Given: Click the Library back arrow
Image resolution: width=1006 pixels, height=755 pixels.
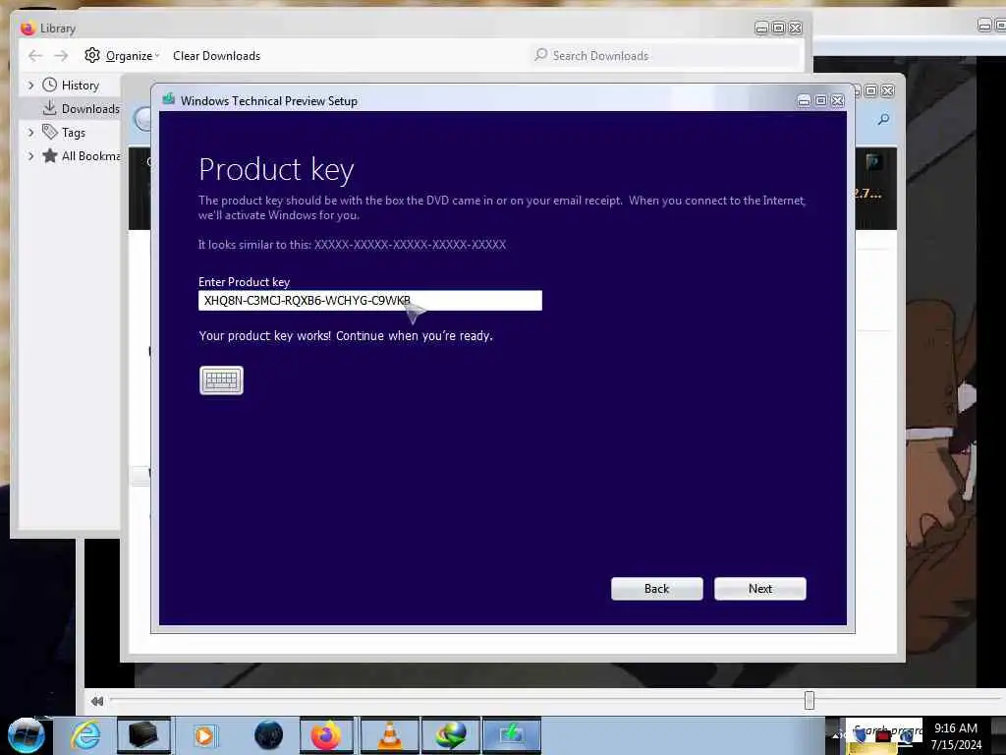Looking at the screenshot, I should click(35, 56).
